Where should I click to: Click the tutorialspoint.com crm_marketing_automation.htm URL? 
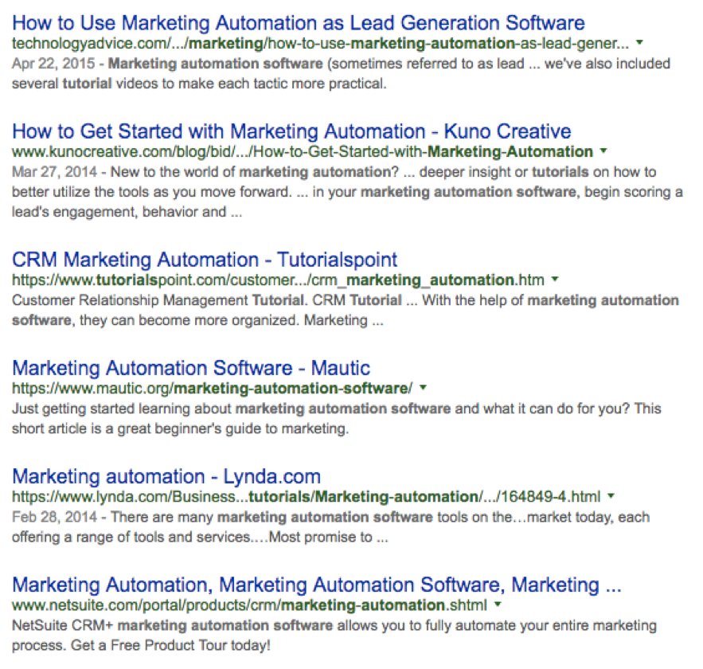pos(278,280)
